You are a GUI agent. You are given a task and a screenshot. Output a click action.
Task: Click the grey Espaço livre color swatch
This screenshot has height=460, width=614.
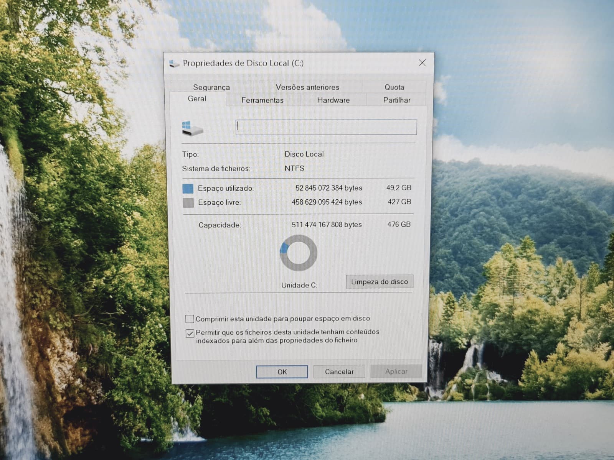coord(188,202)
